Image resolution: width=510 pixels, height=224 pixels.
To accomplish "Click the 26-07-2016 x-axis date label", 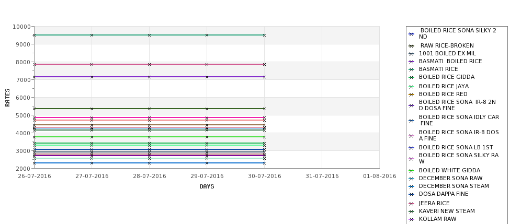I will 34,176.
